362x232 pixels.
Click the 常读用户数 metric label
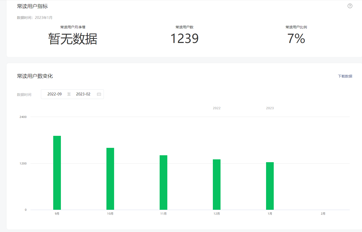coord(184,27)
